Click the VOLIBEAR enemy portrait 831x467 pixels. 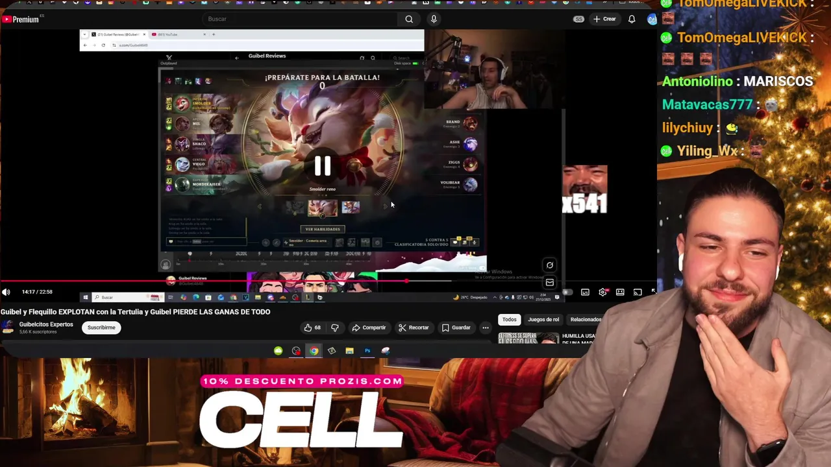click(470, 184)
